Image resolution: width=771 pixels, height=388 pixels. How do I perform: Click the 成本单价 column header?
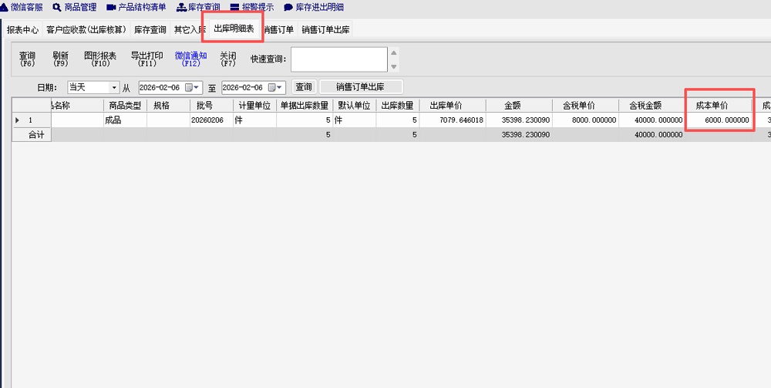click(x=718, y=106)
